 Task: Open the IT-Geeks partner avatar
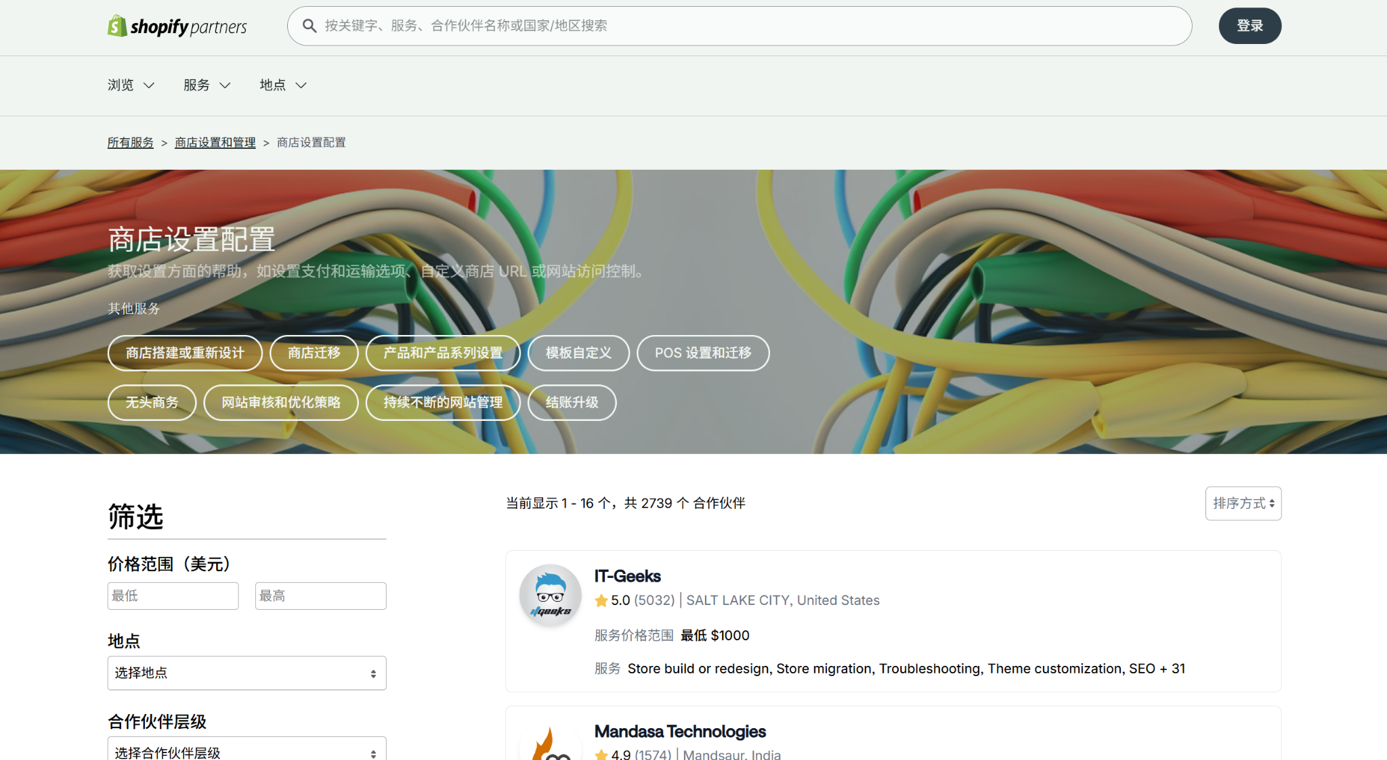pyautogui.click(x=550, y=595)
